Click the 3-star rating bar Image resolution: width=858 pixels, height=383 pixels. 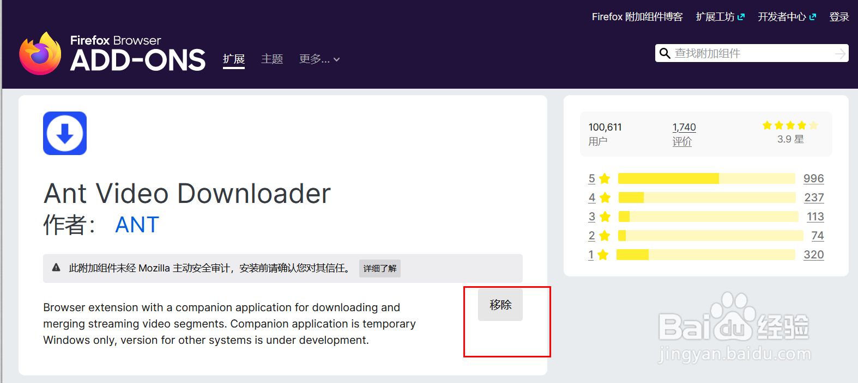[709, 217]
